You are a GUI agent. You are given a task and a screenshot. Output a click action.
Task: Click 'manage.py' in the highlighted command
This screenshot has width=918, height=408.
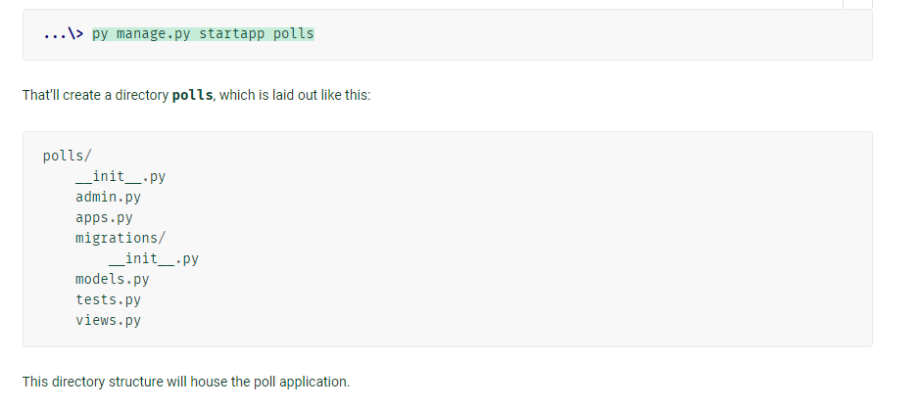(x=154, y=34)
